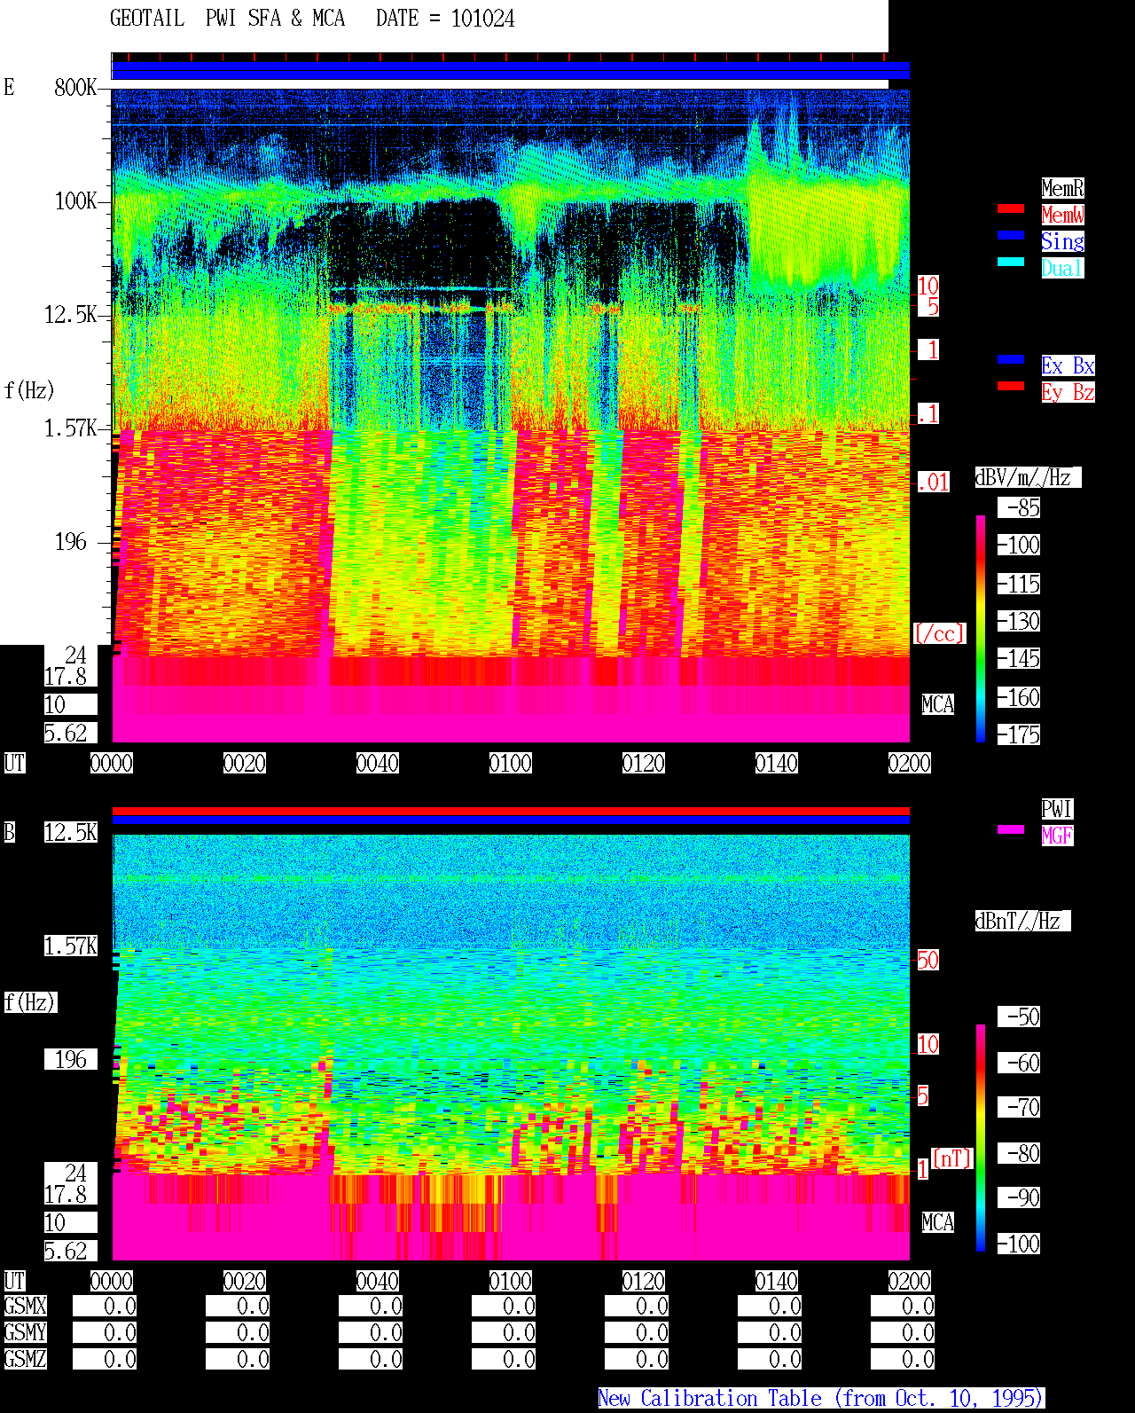Viewport: 1135px width, 1413px height.
Task: Click the dBV/m/√Hz vertical color bar
Action: pyautogui.click(x=981, y=628)
